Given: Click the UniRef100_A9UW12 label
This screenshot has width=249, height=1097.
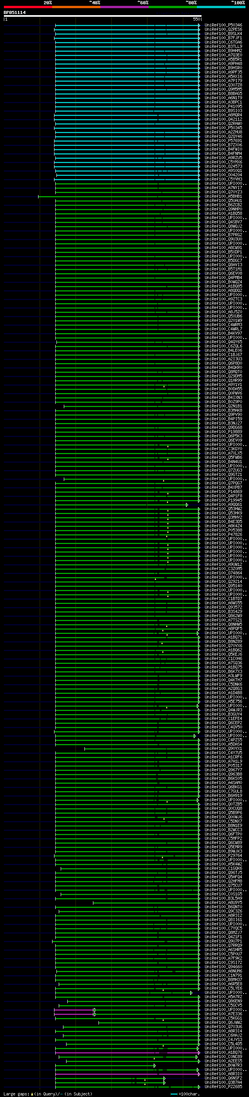Looking at the screenshot, I should tap(223, 565).
